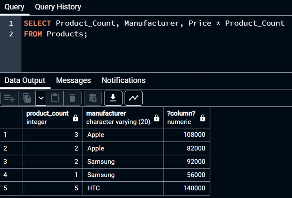Open the Graph Visualiser line chart icon
The image size is (292, 198).
pos(134,98)
